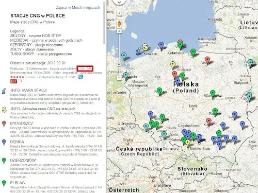Select the green marker at Radom
This screenshot has width=258, height=193.
click(x=215, y=112)
